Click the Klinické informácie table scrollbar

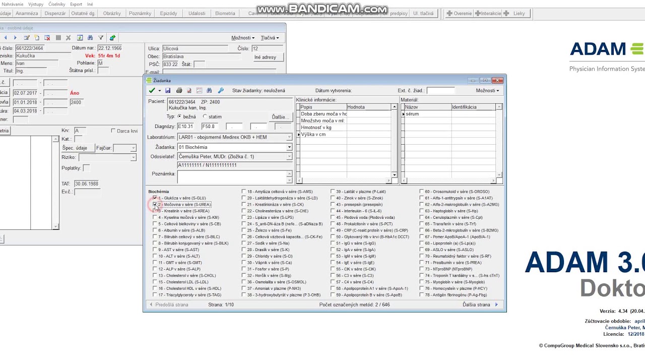pos(395,141)
